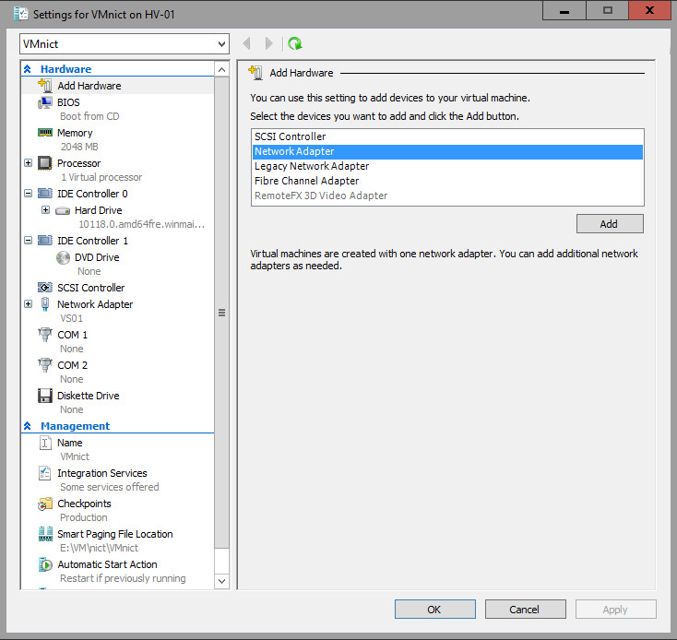Click the Integration Services icon
The width and height of the screenshot is (677, 640).
[45, 473]
